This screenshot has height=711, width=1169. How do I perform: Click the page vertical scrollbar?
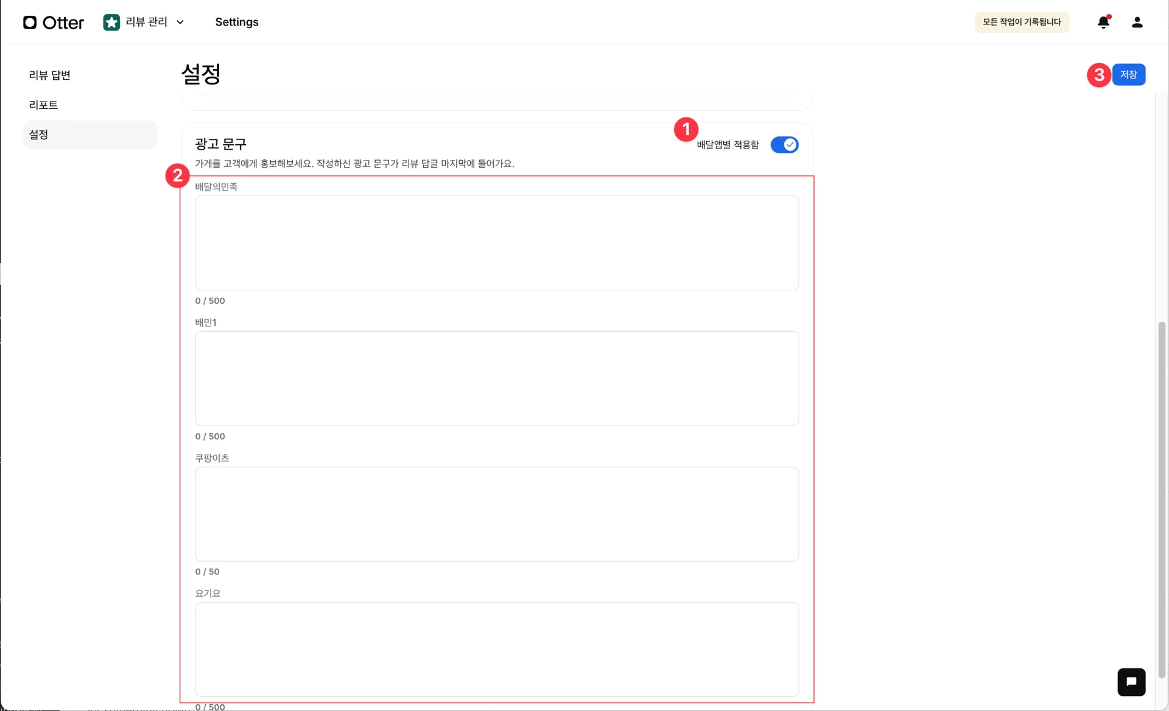coord(1162,499)
